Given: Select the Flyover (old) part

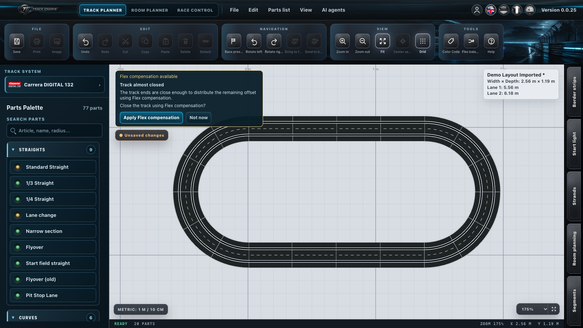Looking at the screenshot, I should [53, 279].
